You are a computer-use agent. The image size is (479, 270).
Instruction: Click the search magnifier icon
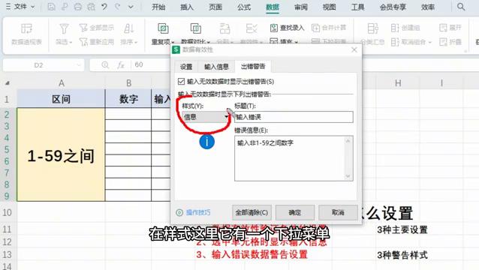(x=461, y=7)
